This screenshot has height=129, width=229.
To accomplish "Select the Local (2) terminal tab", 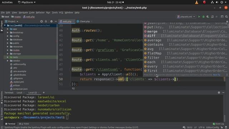I will tap(33, 92).
